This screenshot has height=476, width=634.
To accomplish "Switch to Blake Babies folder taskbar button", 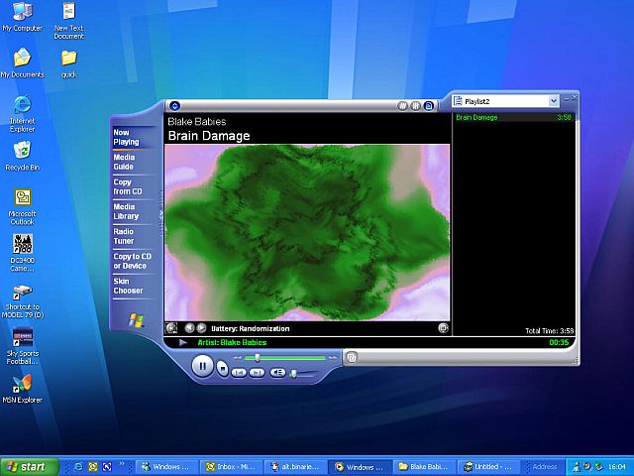I will pyautogui.click(x=423, y=467).
